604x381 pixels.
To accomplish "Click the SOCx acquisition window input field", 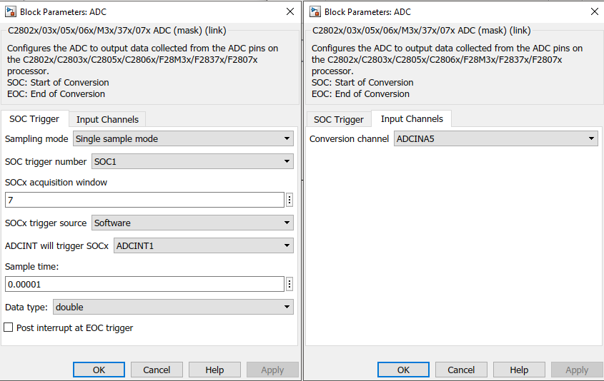I will point(144,200).
